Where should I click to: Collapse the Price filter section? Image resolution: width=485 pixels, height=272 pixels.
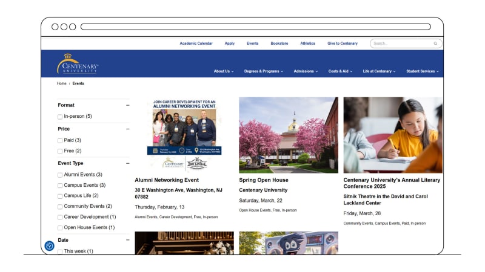coord(128,129)
